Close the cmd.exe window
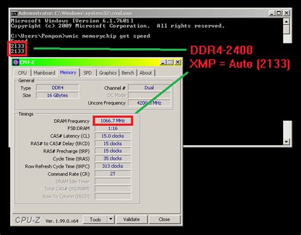301x235 pixels. [286, 13]
